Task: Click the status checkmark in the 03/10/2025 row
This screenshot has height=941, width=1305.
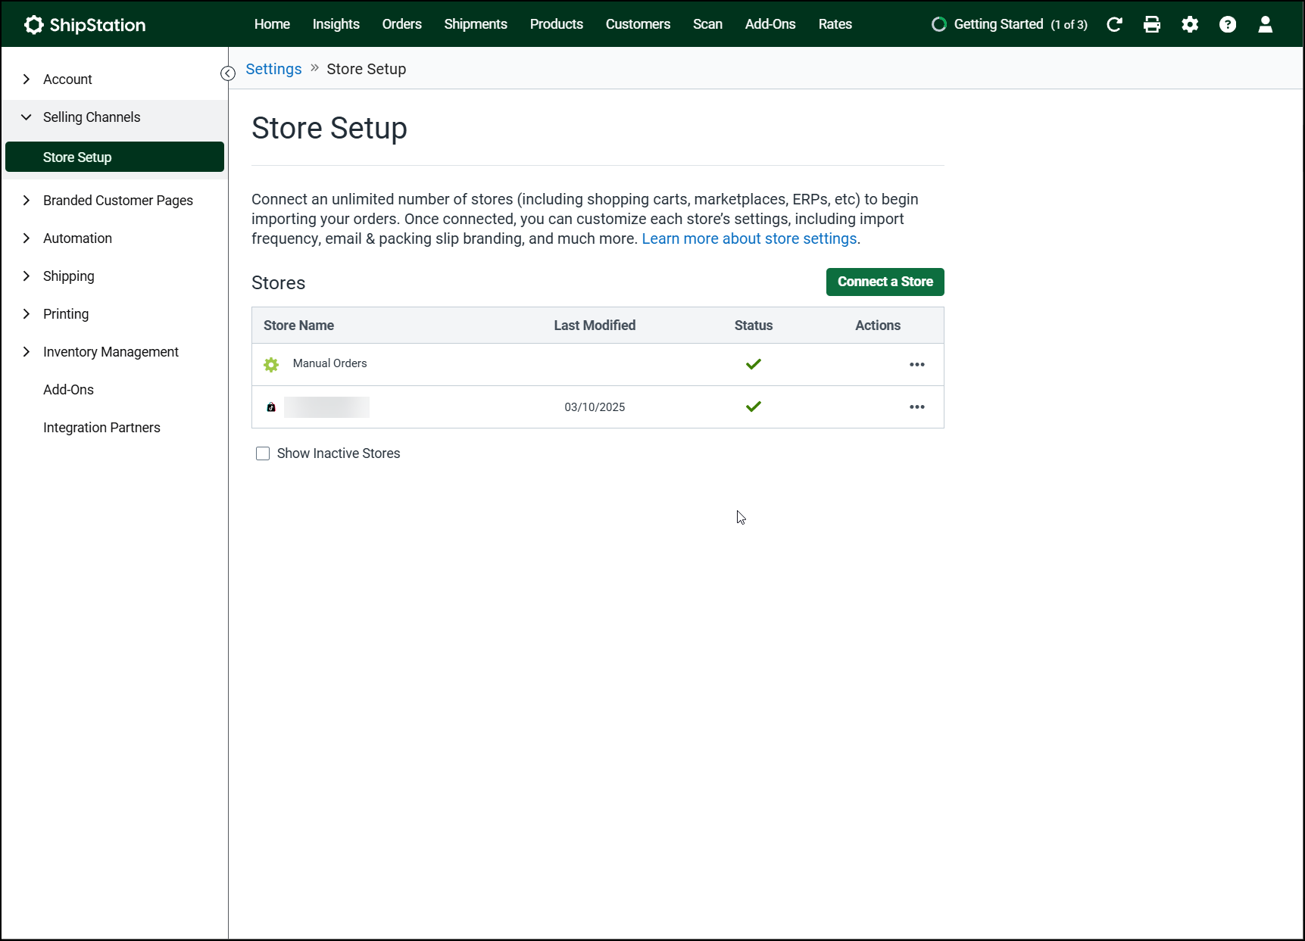Action: click(754, 407)
